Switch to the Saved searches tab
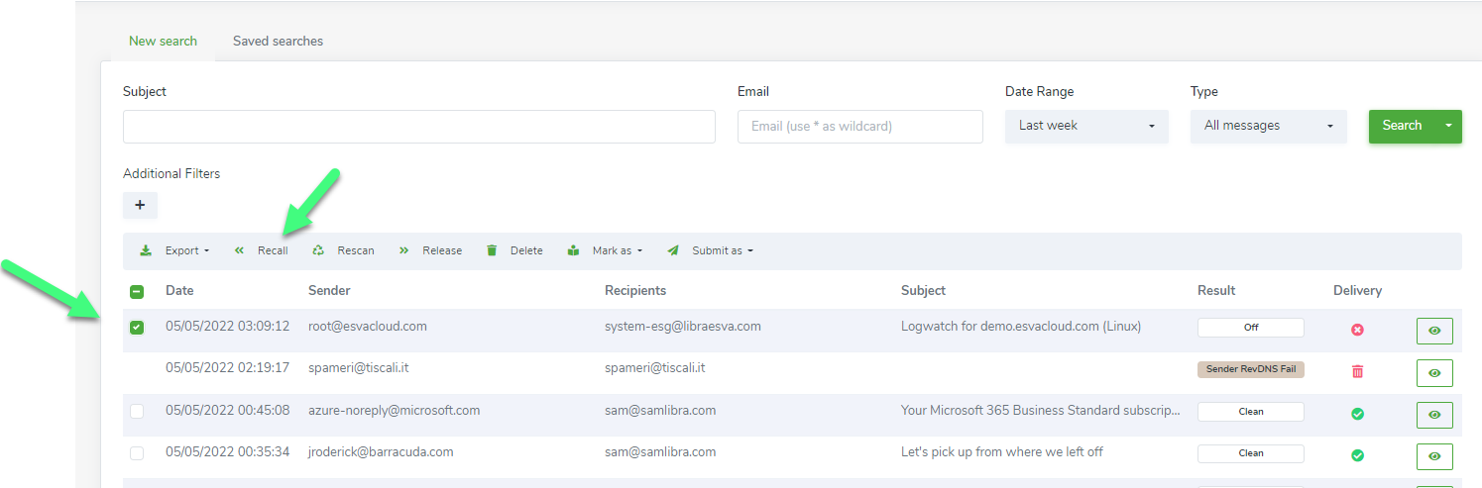Viewport: 1482px width, 488px height. (x=278, y=42)
